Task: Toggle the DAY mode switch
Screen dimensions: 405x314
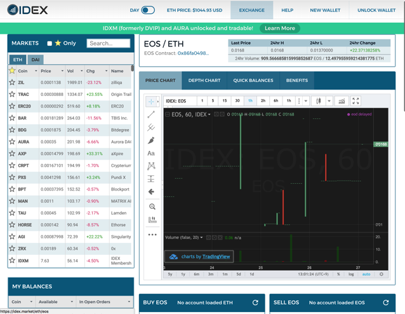Action: pos(148,10)
